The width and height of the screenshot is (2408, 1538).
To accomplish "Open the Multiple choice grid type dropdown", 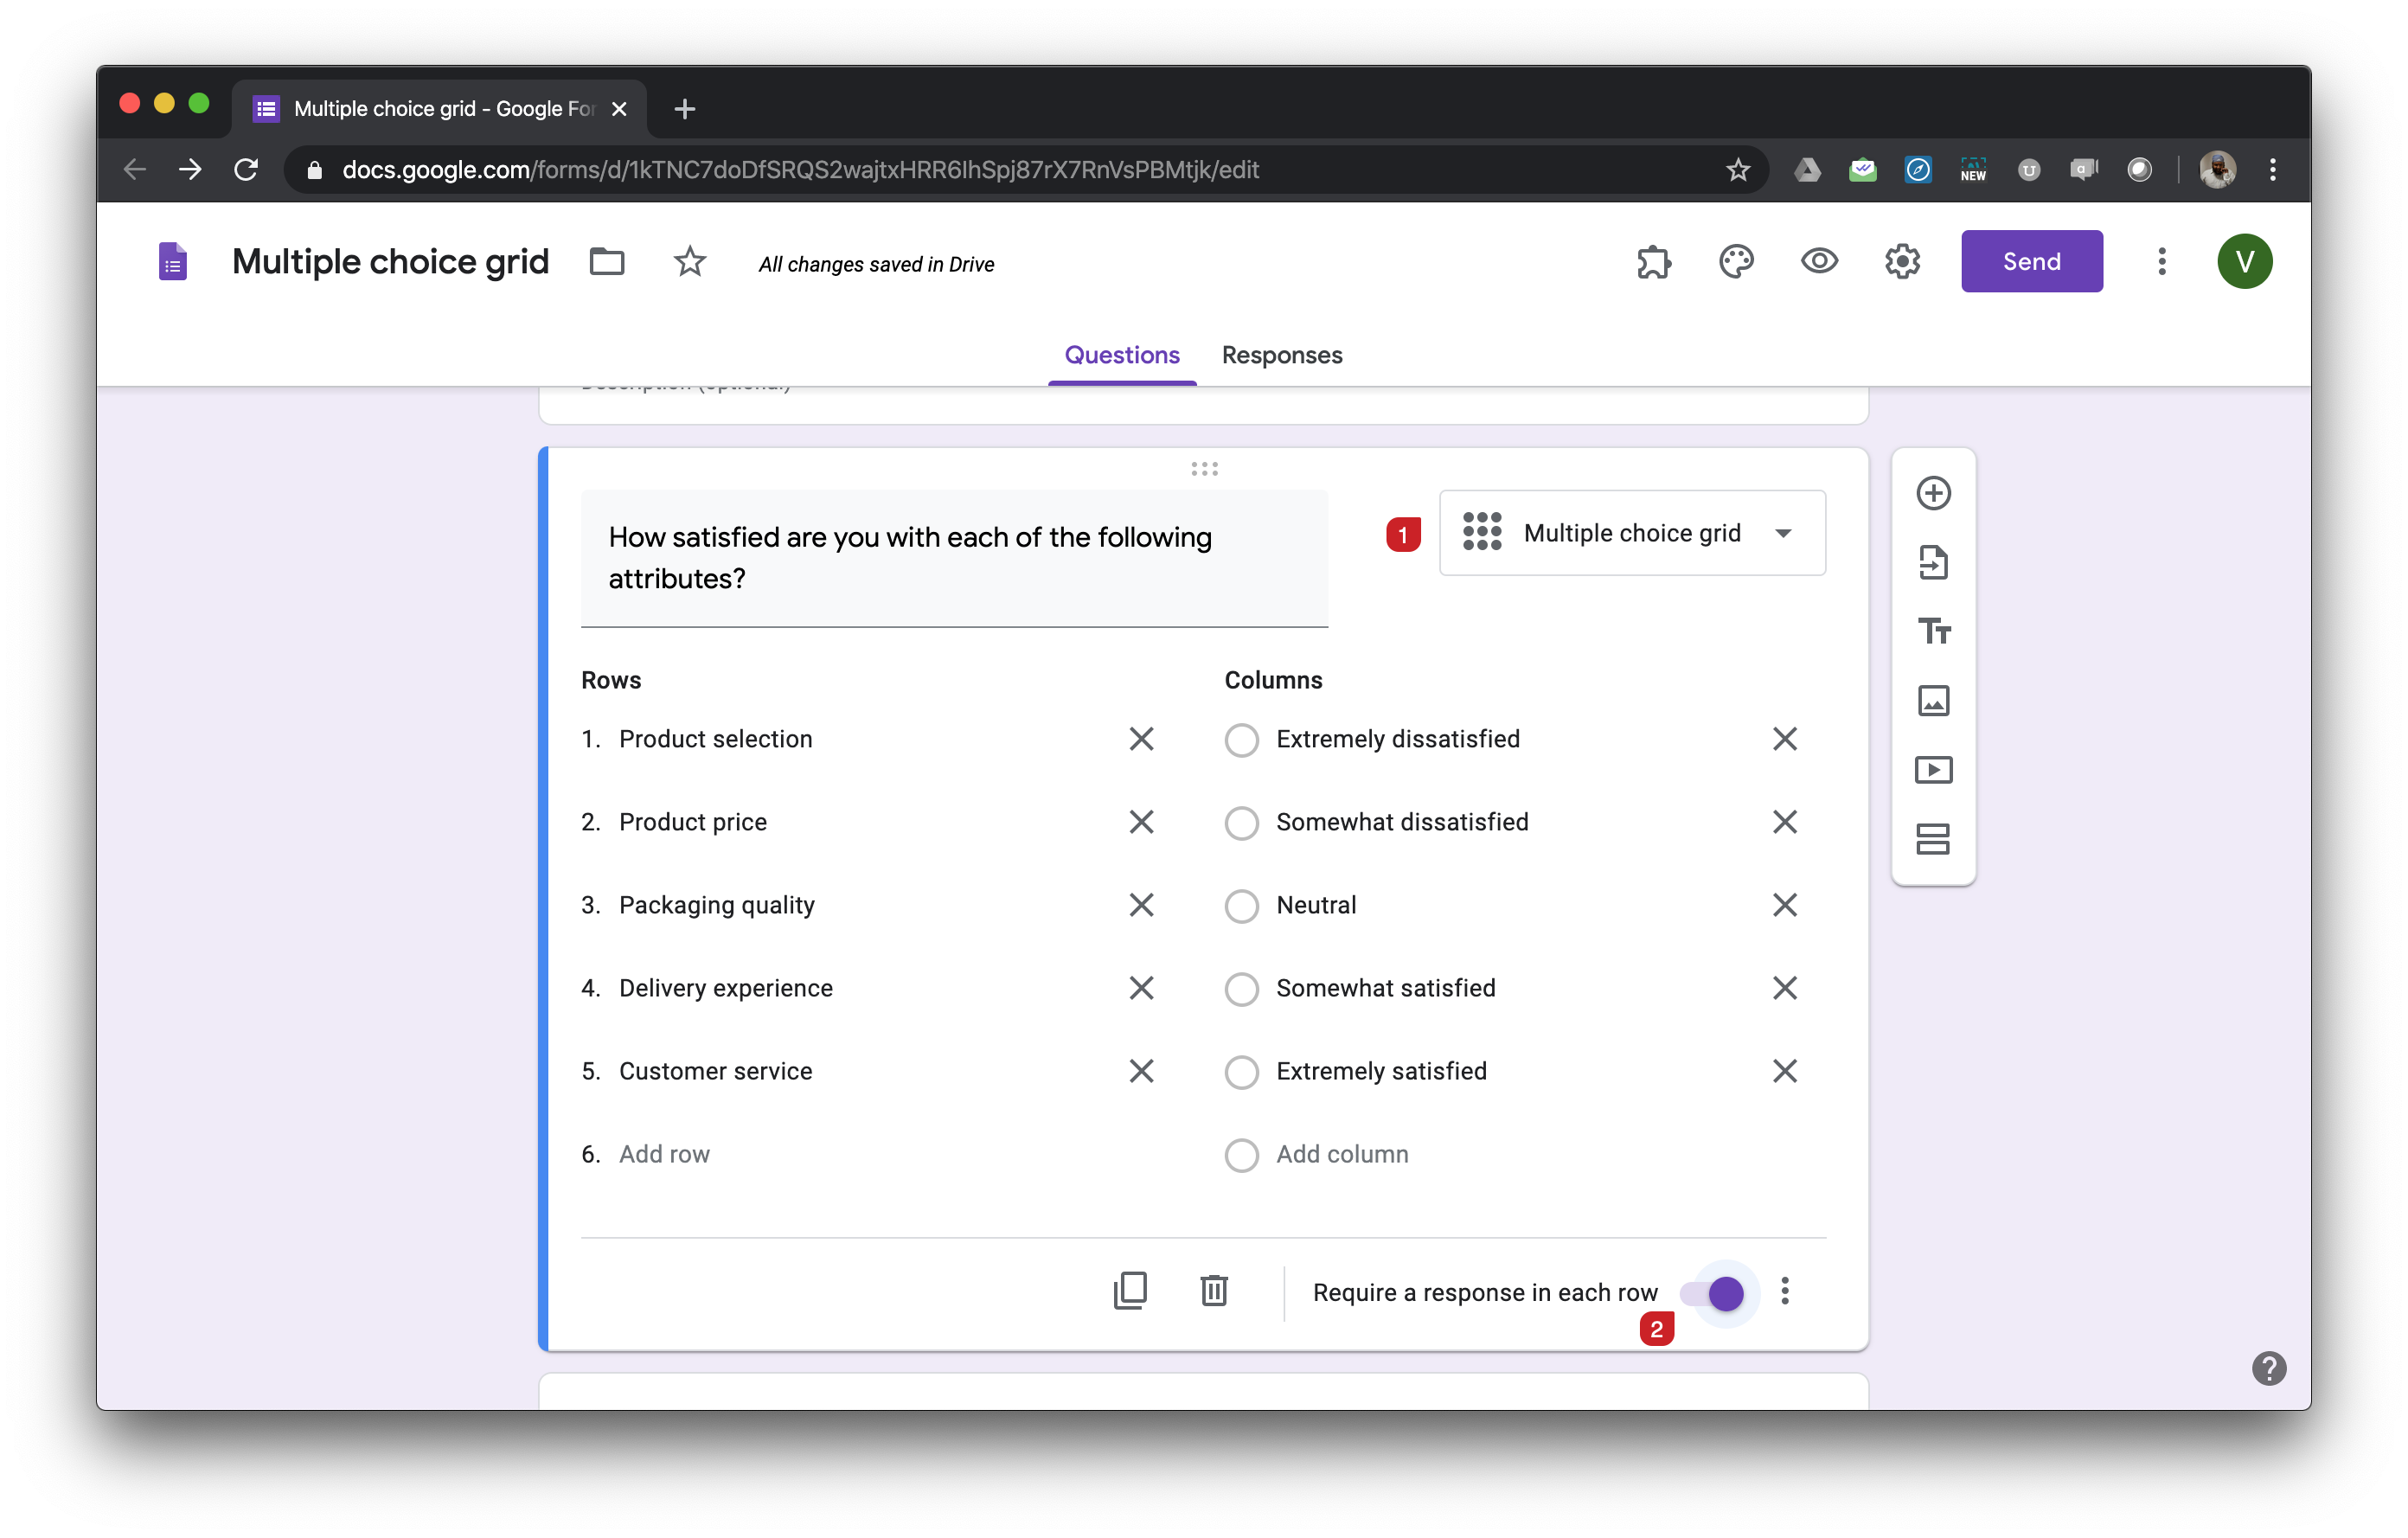I will click(x=1631, y=533).
